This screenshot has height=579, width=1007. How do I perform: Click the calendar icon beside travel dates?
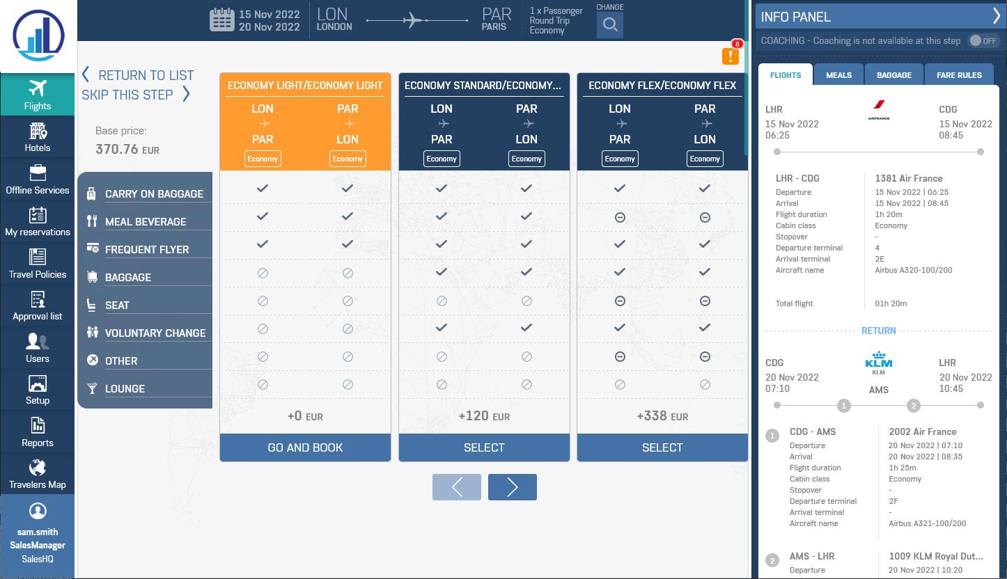(x=221, y=20)
